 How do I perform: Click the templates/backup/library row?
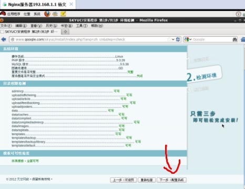(x=76, y=141)
